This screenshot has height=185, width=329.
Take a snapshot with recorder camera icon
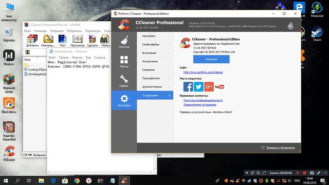312,173
